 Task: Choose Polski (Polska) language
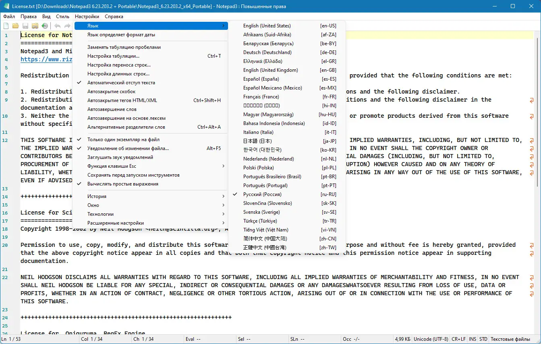pos(287,168)
